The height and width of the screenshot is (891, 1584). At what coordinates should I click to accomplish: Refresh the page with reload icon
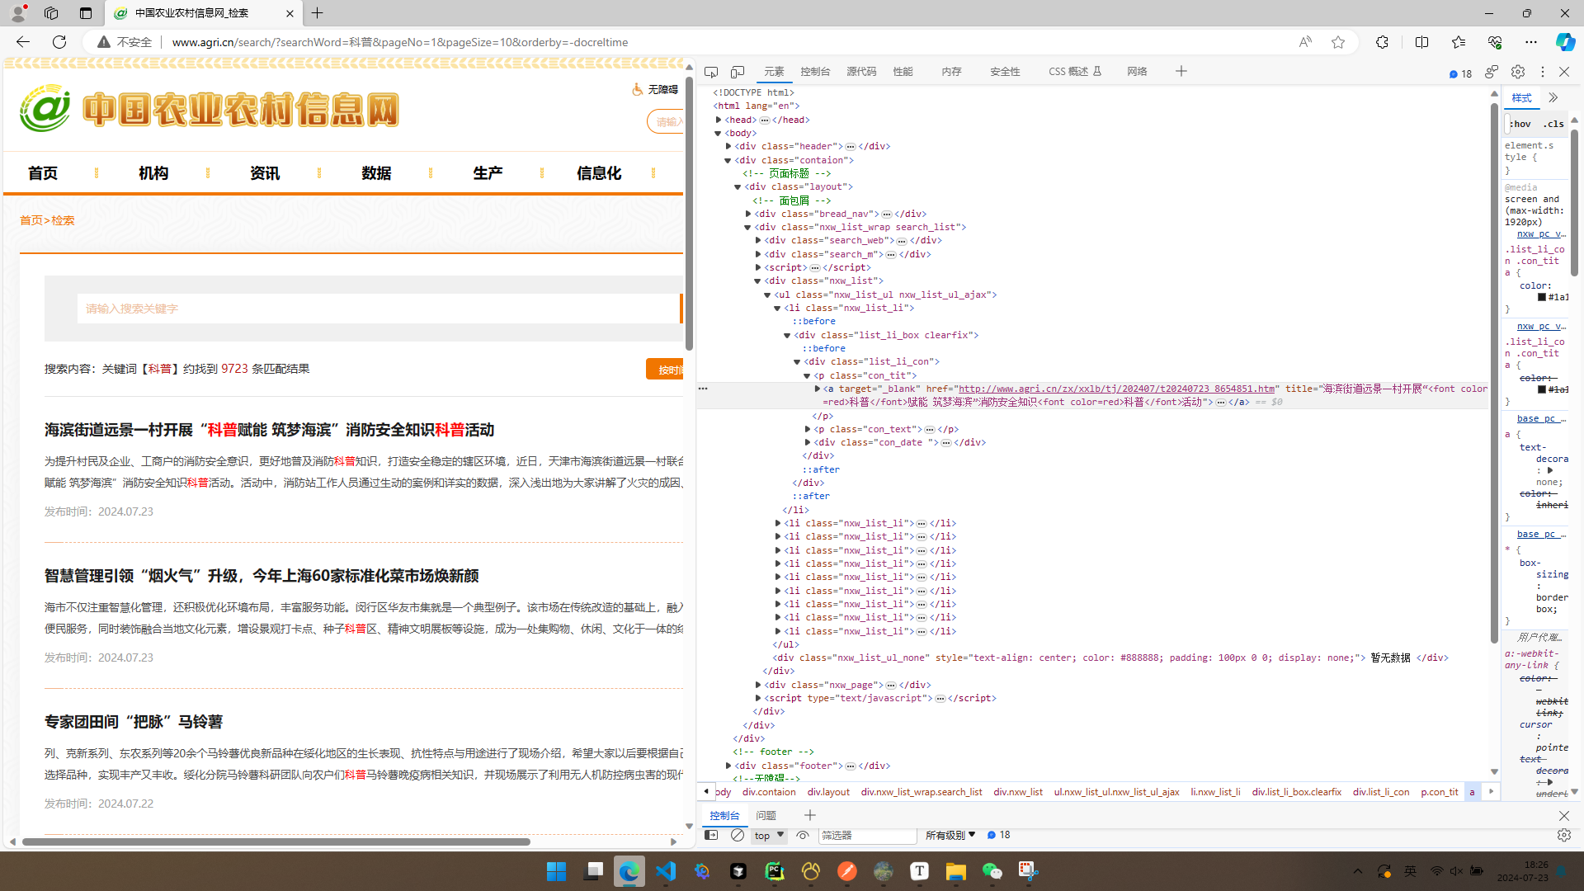59,42
